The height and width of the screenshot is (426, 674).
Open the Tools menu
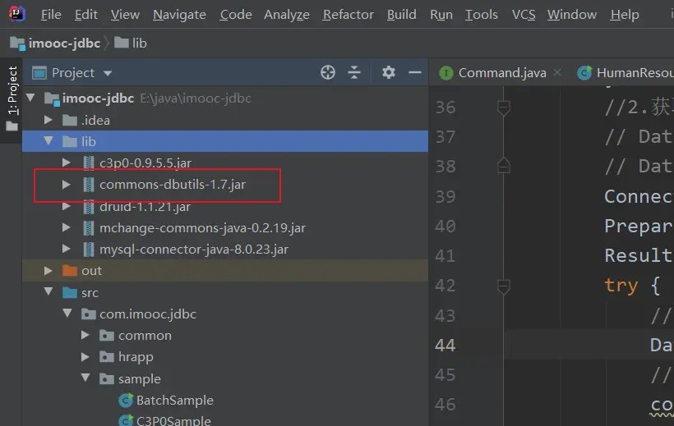[x=482, y=15]
